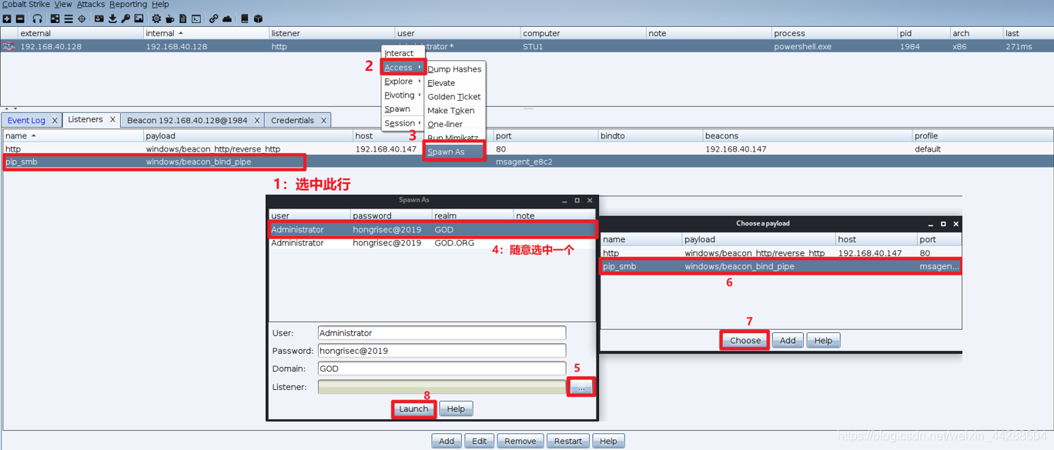Open the Cobalt Strike menu
The image size is (1054, 450).
pos(25,5)
